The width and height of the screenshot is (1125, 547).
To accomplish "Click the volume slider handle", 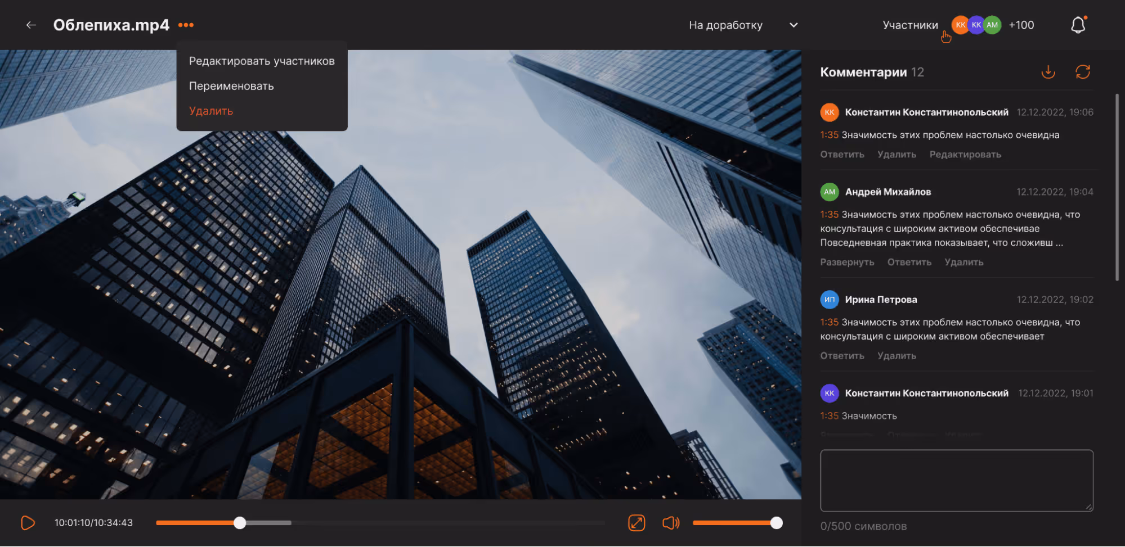I will (776, 523).
